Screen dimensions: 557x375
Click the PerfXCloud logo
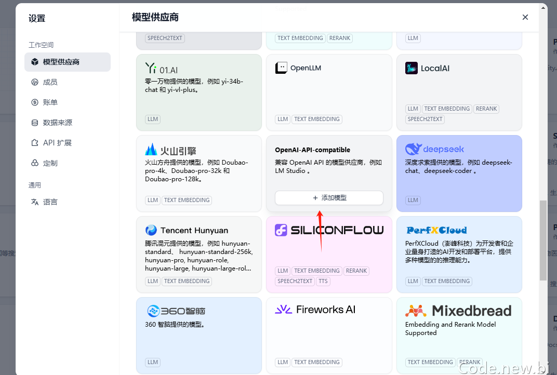pos(436,230)
